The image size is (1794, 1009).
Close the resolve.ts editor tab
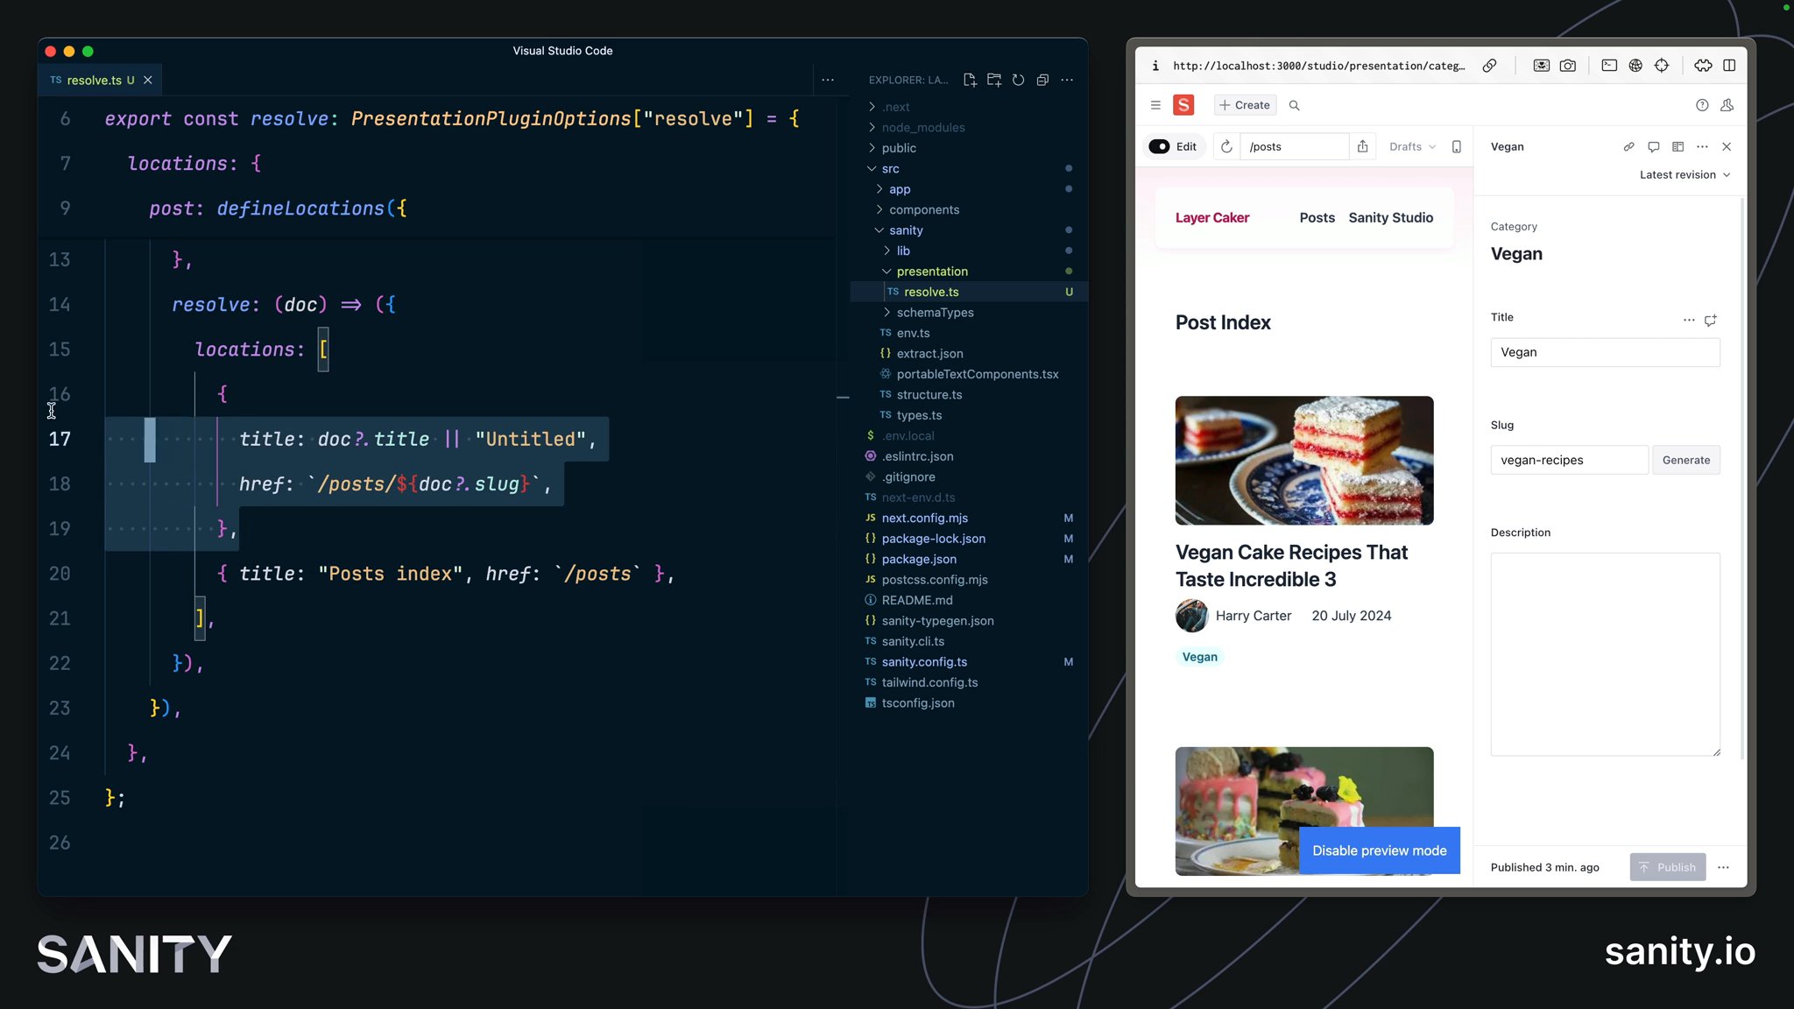coord(148,80)
